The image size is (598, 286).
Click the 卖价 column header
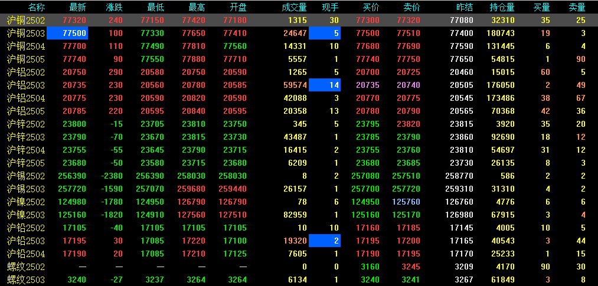click(412, 7)
